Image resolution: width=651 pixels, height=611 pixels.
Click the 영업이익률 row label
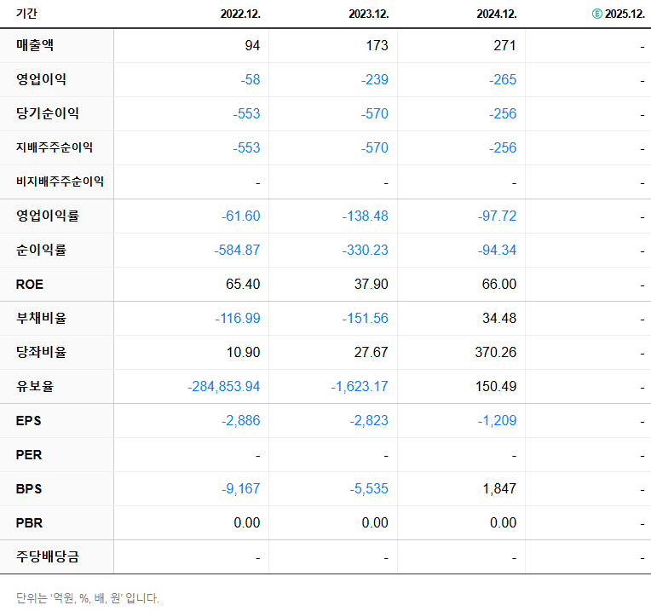pos(48,216)
